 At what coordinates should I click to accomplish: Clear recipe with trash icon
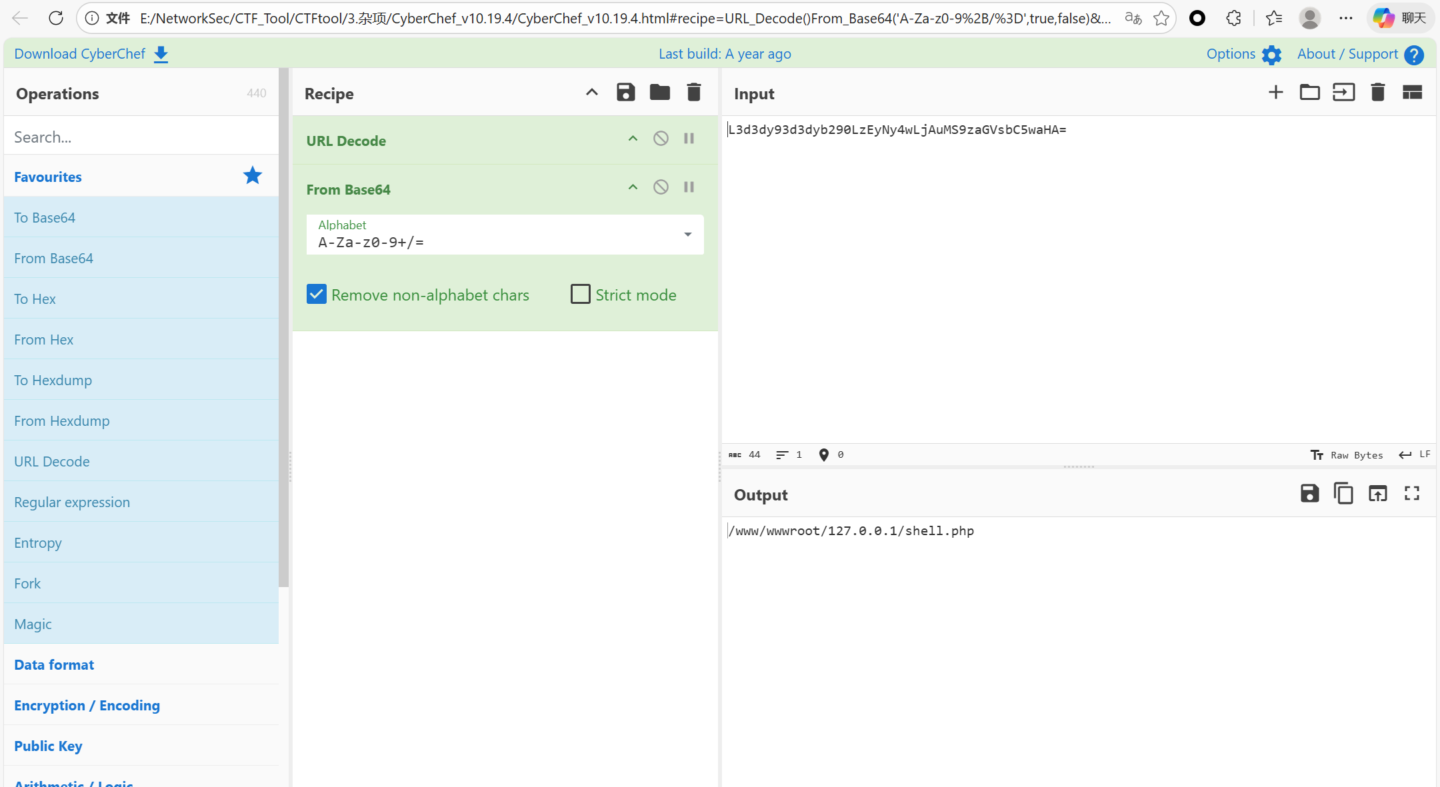pyautogui.click(x=693, y=93)
